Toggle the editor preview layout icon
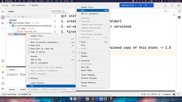 tap(166, 11)
